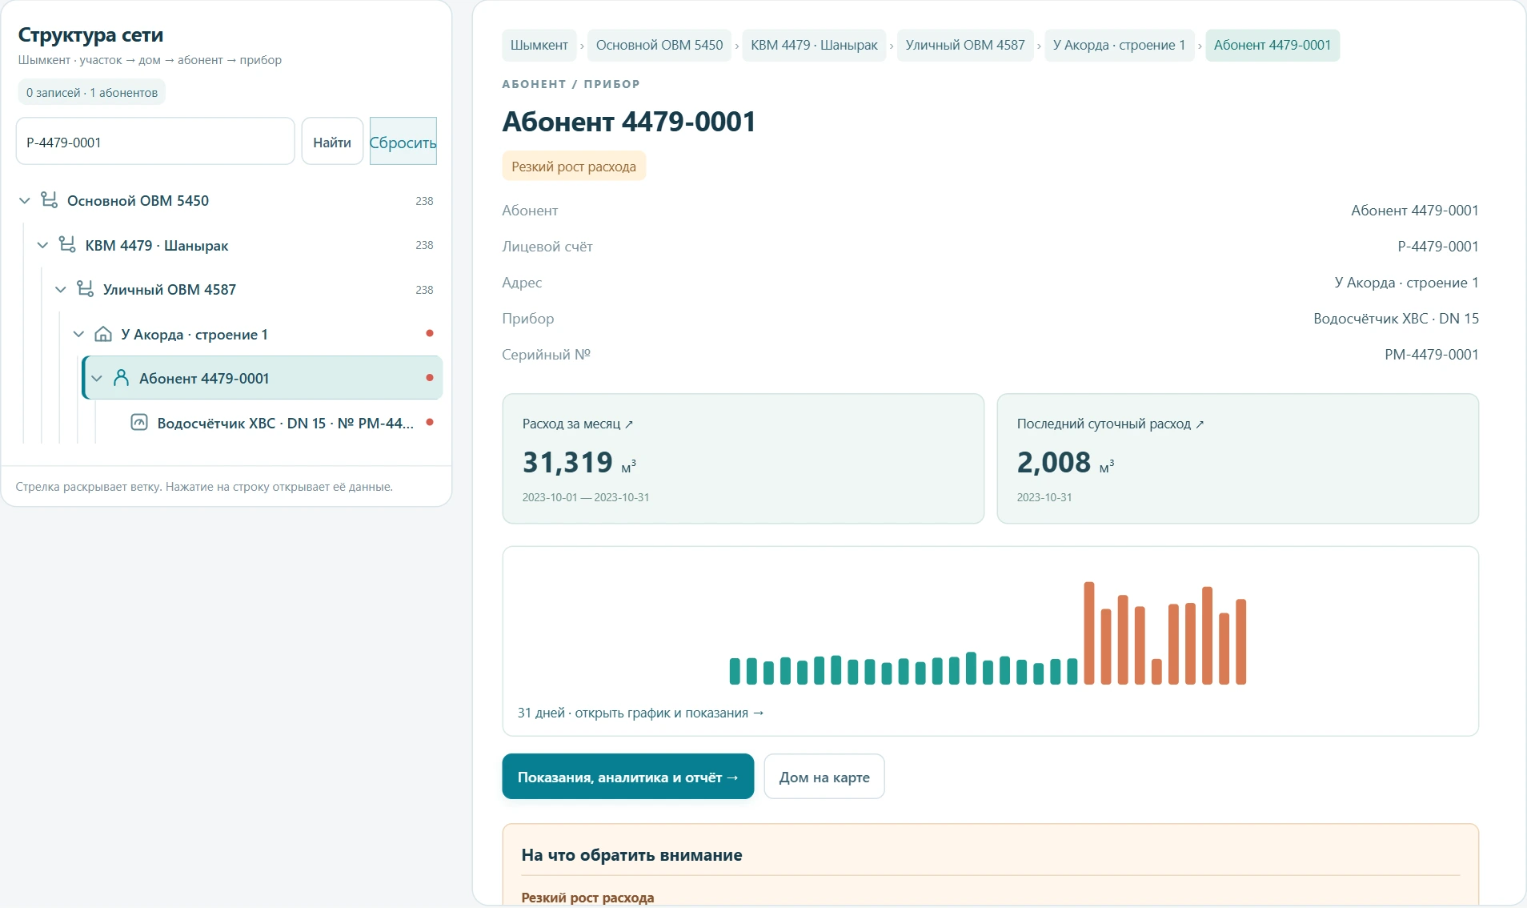Screen dimensions: 1527x908
Task: Collapse the Абонент 4479-0001 tree node
Action: point(97,378)
